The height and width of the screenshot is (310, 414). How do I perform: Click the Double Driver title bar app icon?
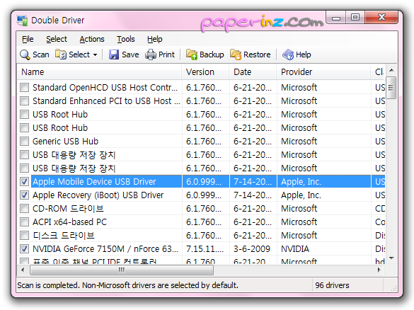pos(22,21)
